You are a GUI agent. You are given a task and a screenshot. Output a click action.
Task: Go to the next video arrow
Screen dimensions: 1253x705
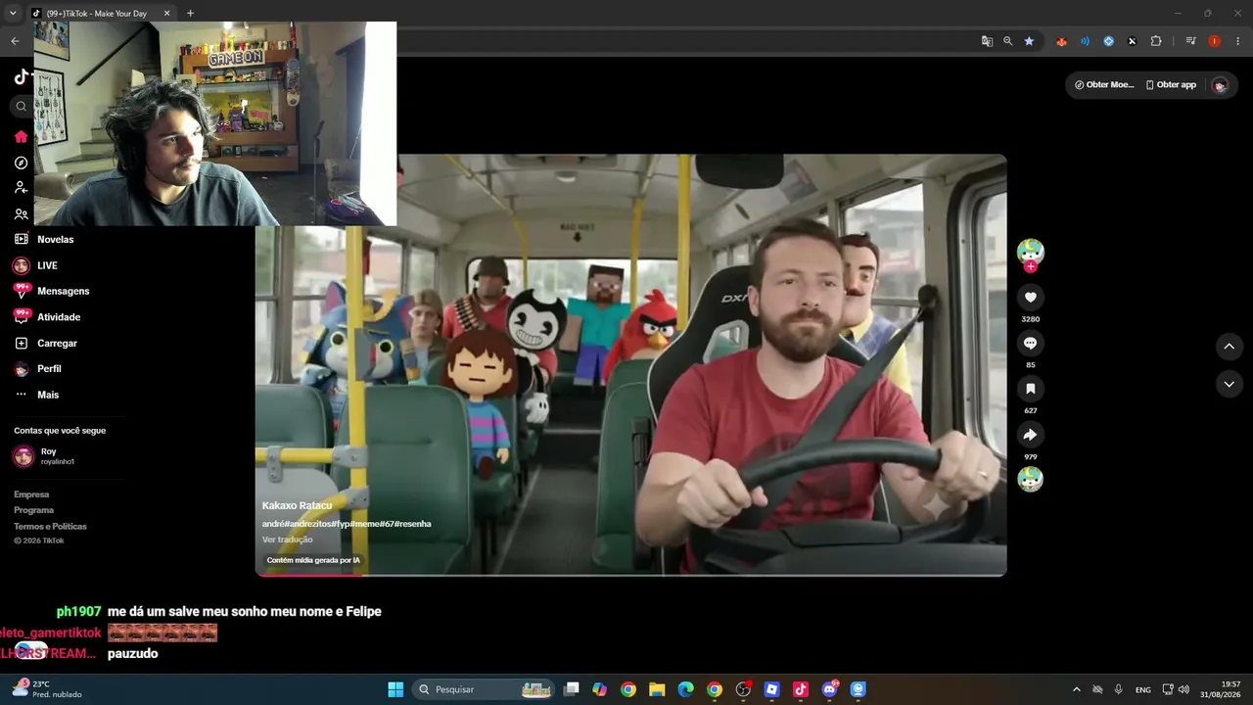(x=1229, y=385)
